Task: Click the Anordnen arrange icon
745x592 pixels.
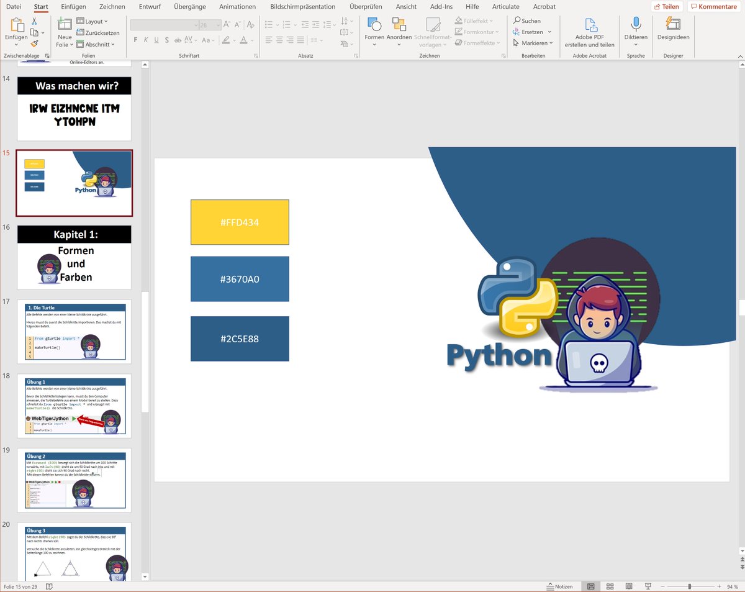Action: pyautogui.click(x=399, y=24)
